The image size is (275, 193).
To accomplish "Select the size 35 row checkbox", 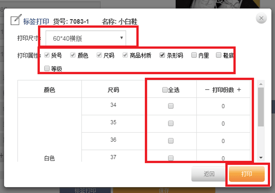I will (x=171, y=123).
